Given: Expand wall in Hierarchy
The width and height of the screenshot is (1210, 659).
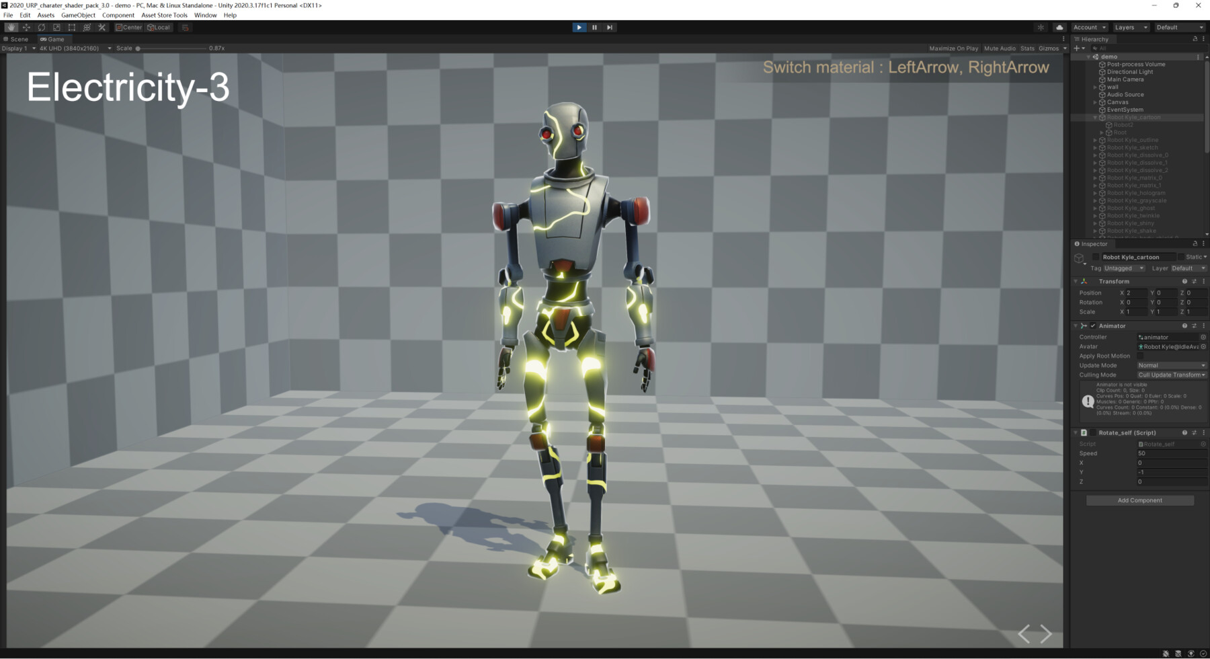Looking at the screenshot, I should [1095, 87].
